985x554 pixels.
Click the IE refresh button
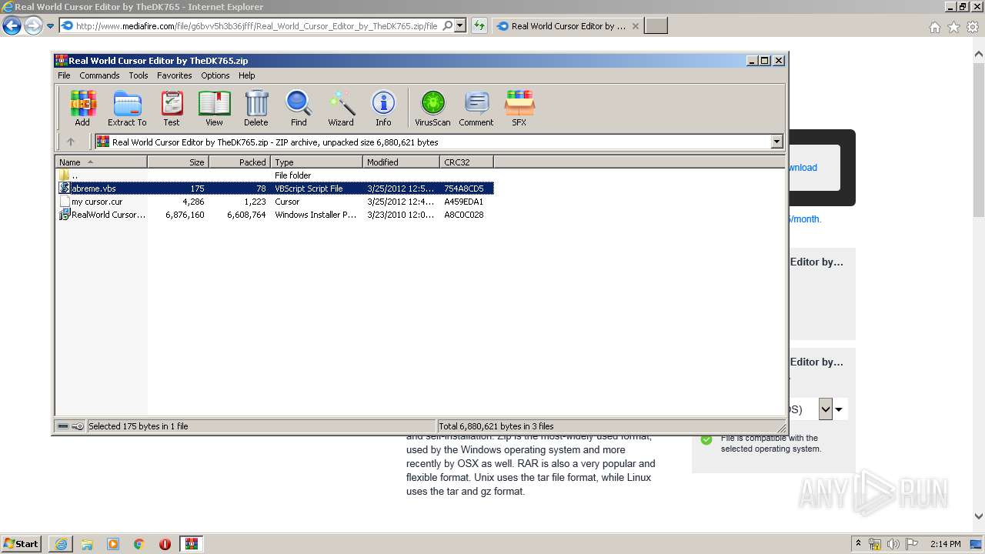[479, 25]
